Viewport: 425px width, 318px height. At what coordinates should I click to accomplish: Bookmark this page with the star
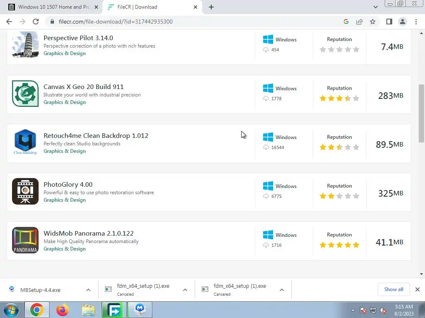pos(373,22)
